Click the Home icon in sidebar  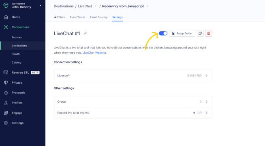[x=6, y=17]
